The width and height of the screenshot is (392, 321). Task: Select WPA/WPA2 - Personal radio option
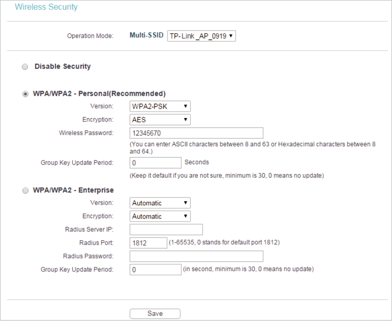tap(25, 94)
